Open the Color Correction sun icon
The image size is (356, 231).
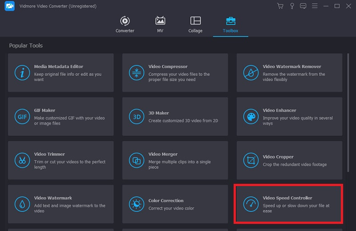point(136,204)
